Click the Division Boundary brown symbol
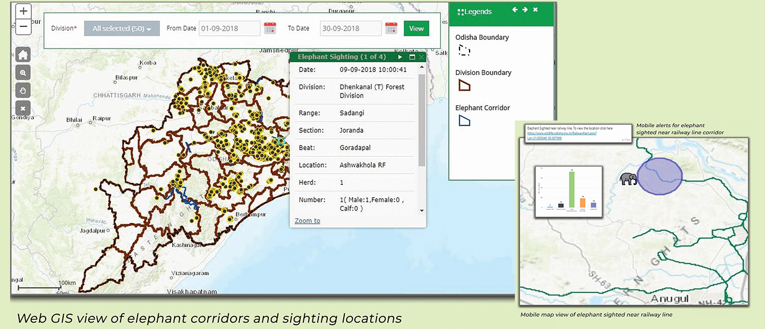 click(464, 85)
